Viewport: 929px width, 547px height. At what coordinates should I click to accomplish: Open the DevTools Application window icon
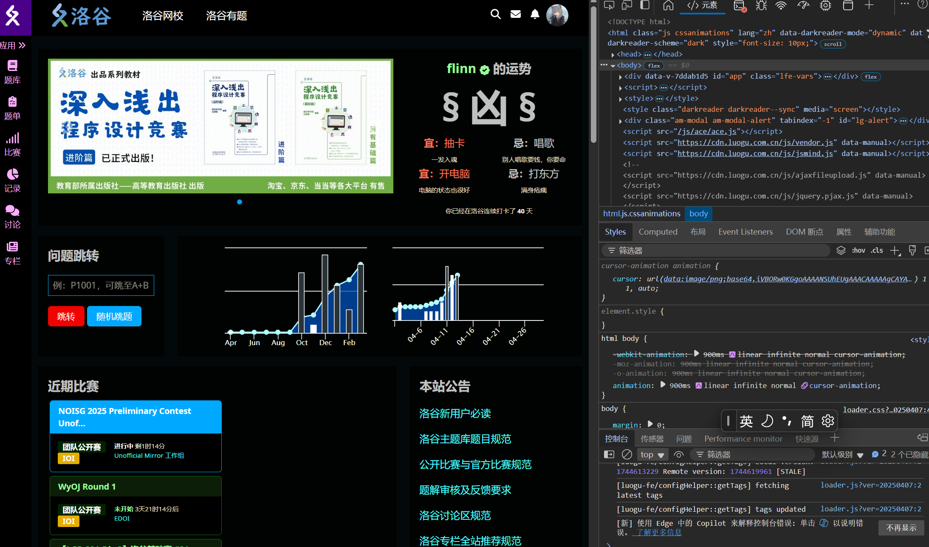848,6
